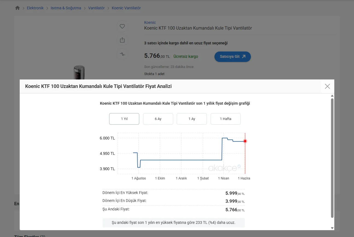Click the Dönem İçi En Yüksek Fiyat value 5.999,00 TL
The image size is (354, 237).
tap(235, 193)
